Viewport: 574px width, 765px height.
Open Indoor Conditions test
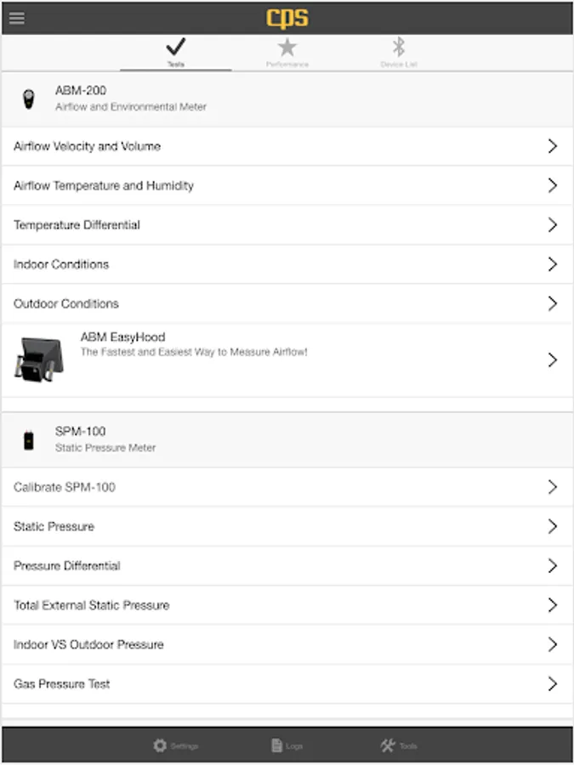click(x=287, y=264)
